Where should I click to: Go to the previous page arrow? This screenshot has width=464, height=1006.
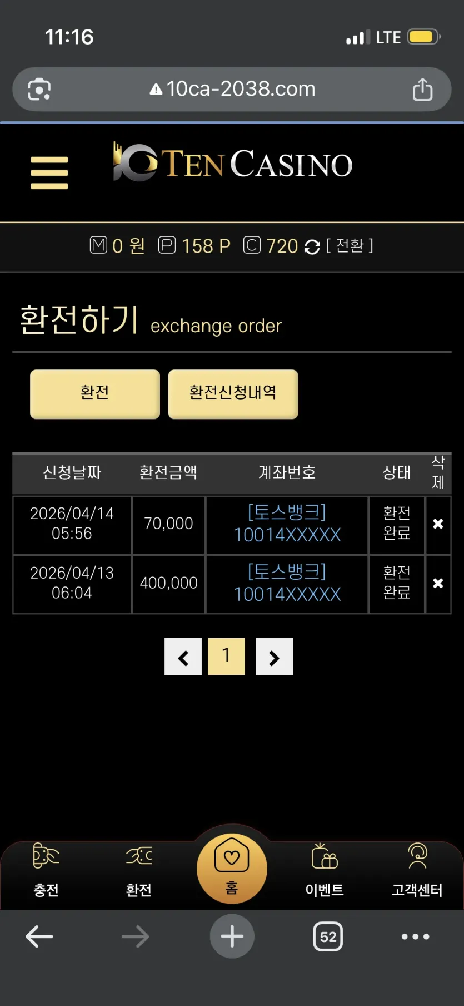[x=183, y=657]
